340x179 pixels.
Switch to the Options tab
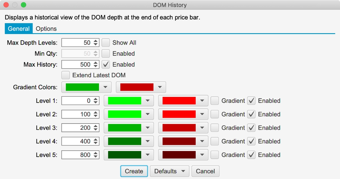point(46,29)
